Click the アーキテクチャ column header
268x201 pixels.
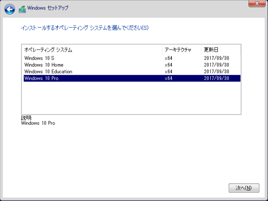click(x=182, y=50)
